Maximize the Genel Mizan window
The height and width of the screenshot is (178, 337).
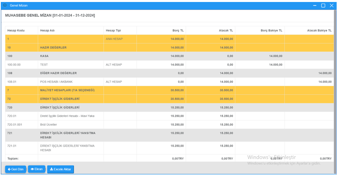[323, 6]
